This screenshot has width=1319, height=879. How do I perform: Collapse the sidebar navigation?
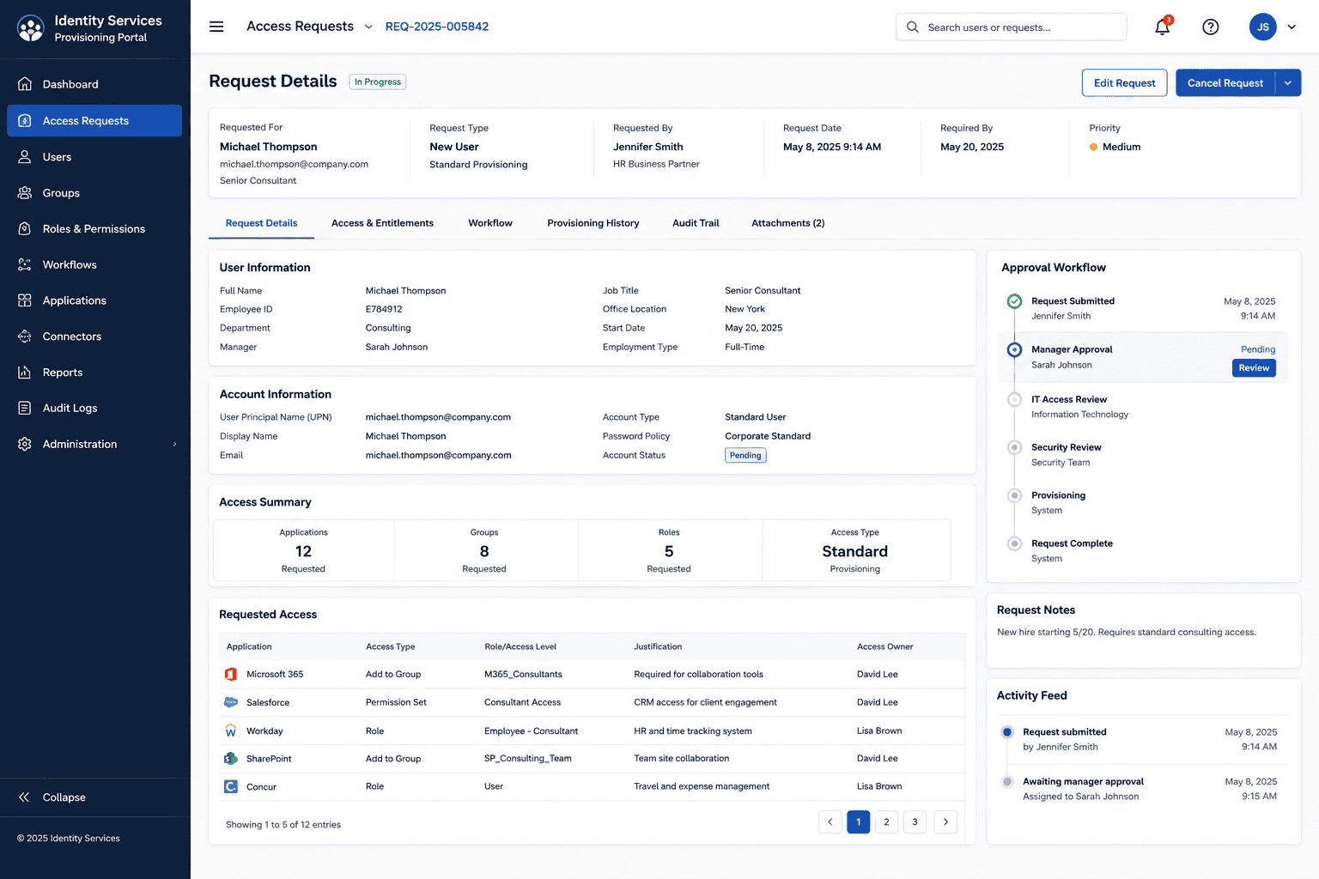coord(52,797)
